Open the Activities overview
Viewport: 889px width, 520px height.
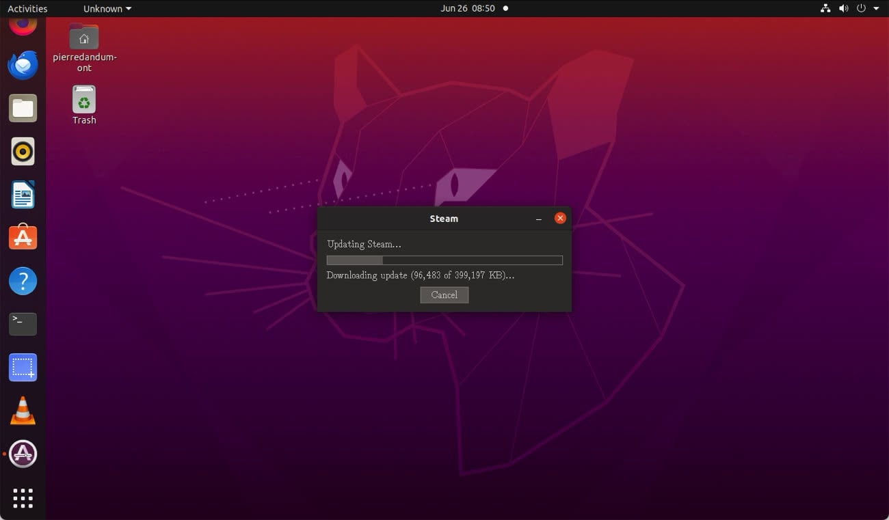tap(27, 9)
